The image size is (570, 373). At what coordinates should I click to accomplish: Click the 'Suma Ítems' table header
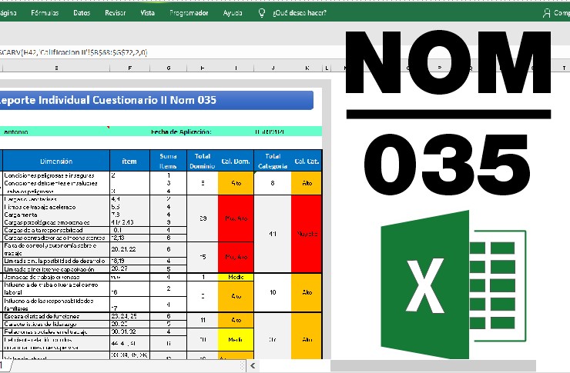click(169, 161)
